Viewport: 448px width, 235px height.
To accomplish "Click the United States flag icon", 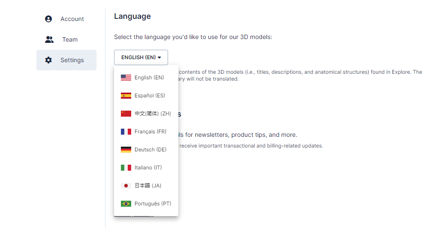I will 126,78.
